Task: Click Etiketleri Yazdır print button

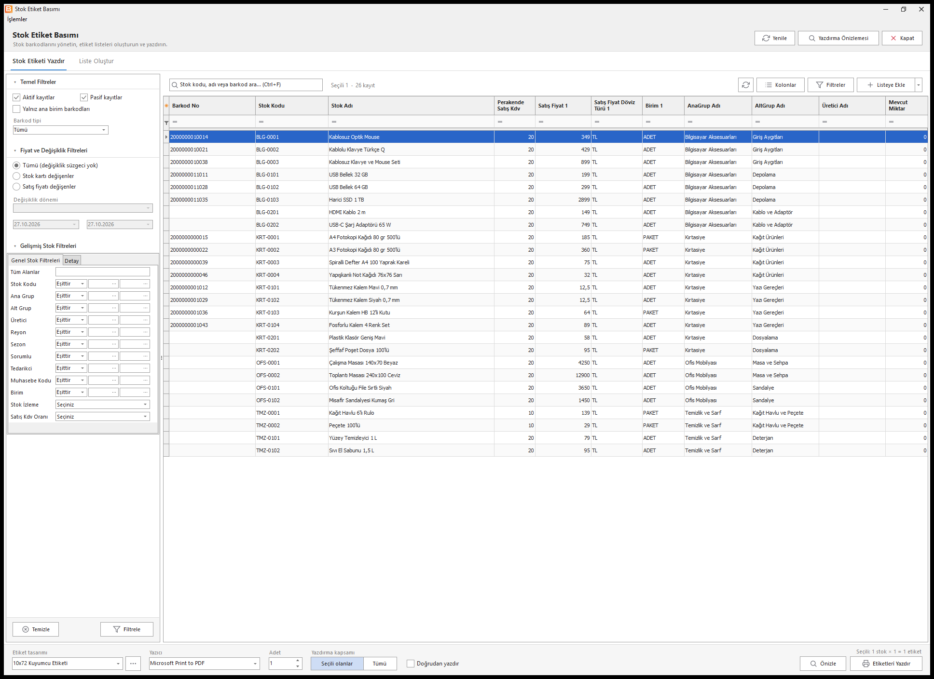Action: 886,664
